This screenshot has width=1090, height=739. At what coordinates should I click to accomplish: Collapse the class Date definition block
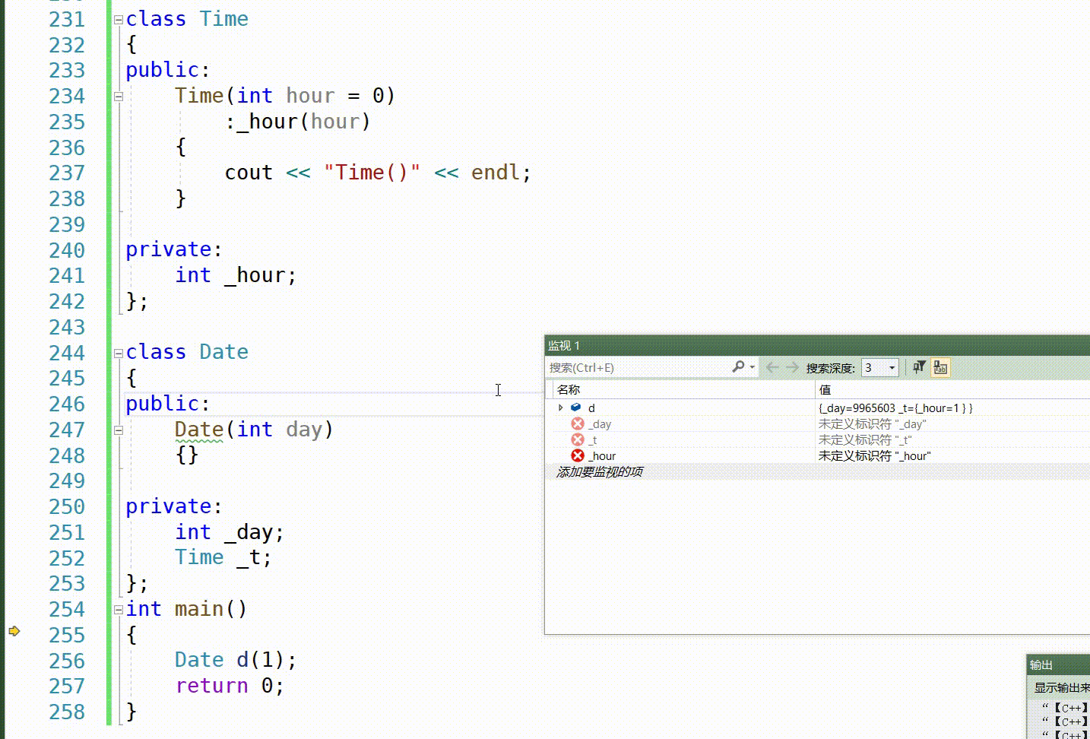coord(119,353)
